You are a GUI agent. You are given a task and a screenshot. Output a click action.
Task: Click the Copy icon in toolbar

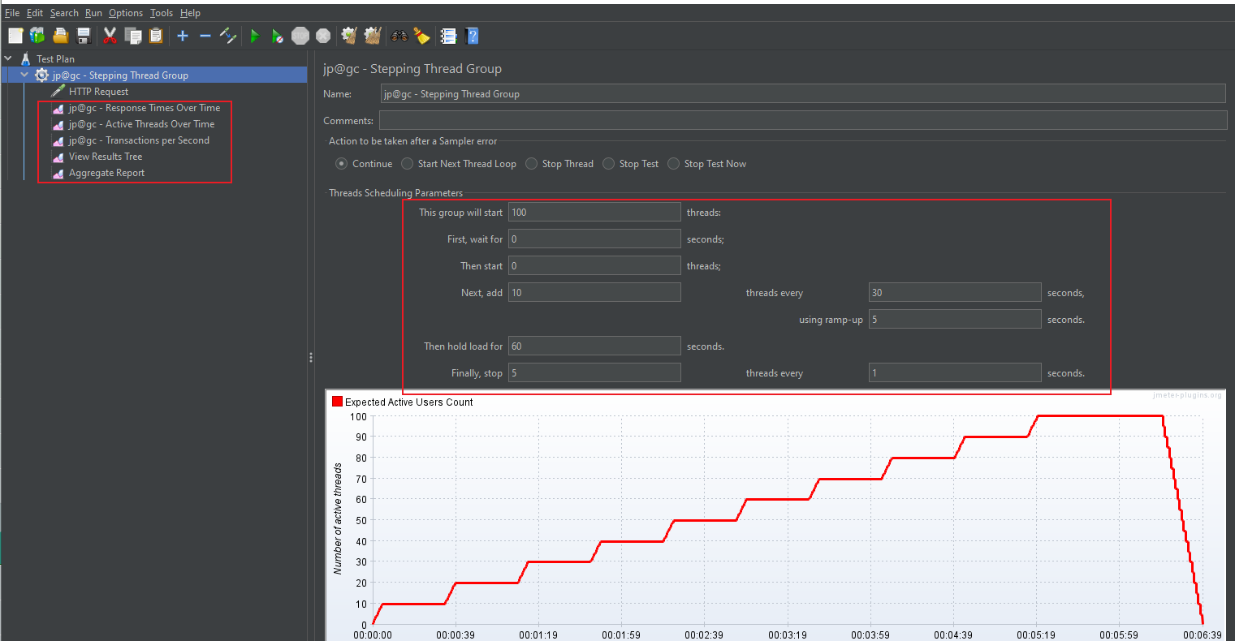(133, 36)
